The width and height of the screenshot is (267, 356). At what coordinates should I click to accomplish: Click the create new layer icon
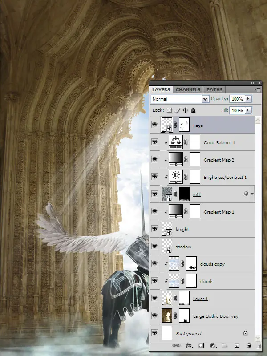tap(237, 345)
